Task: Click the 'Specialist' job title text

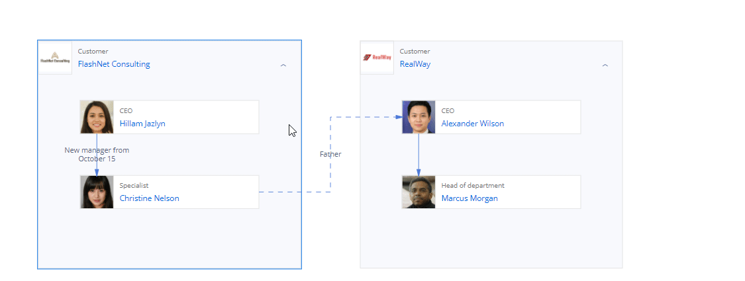Action: pos(134,186)
